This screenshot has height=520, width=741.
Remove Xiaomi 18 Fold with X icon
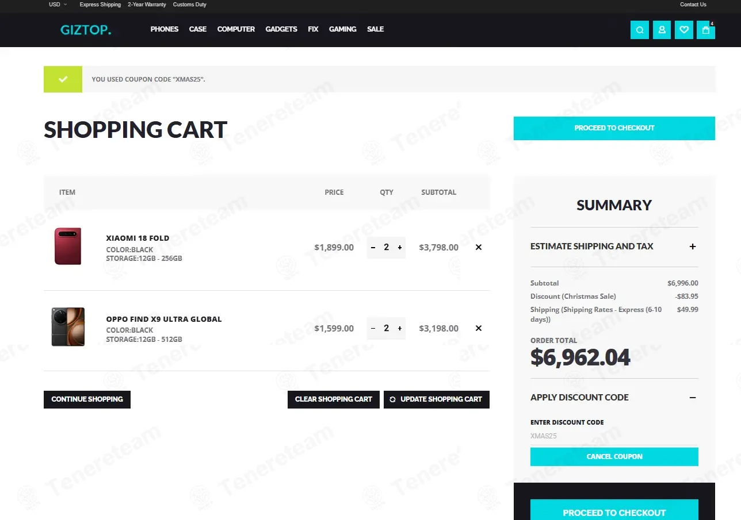pos(479,248)
